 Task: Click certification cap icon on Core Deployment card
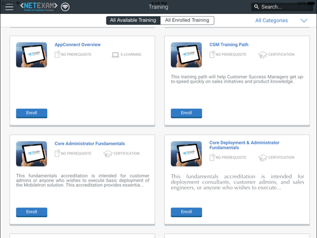tap(262, 158)
